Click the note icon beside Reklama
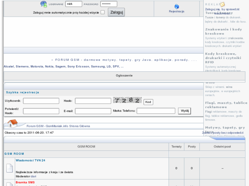The height and width of the screenshot is (186, 249). point(223,4)
